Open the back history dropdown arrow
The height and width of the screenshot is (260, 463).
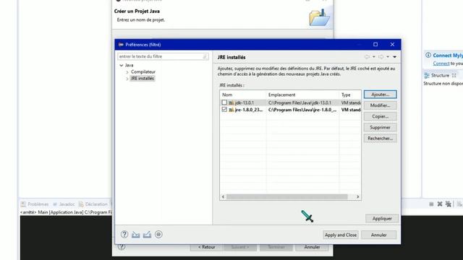pyautogui.click(x=374, y=56)
